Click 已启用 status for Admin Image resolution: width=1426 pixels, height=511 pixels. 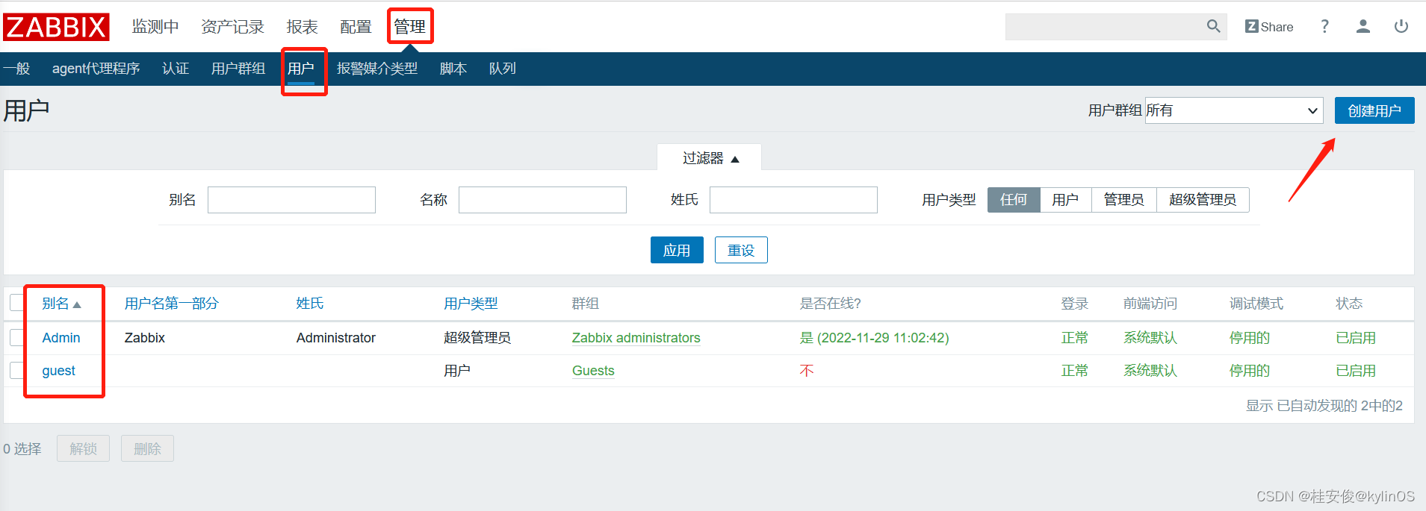(x=1356, y=338)
